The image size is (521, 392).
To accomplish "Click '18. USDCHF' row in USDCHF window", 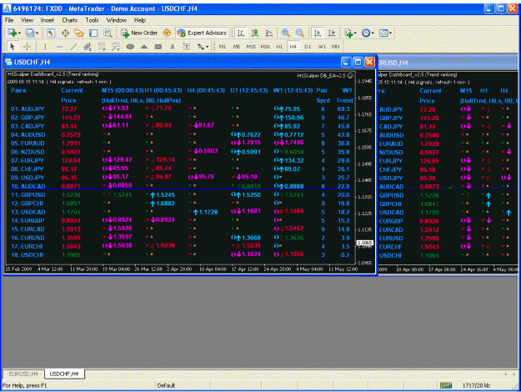I will tap(180, 255).
